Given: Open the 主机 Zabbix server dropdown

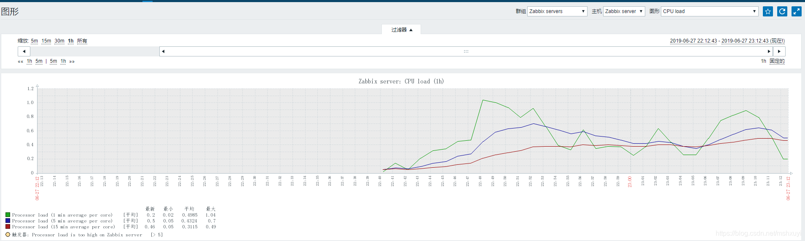Looking at the screenshot, I should pos(624,11).
